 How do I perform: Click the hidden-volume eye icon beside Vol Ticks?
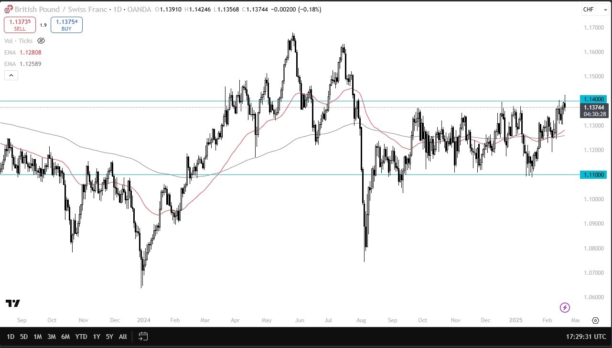(x=41, y=41)
